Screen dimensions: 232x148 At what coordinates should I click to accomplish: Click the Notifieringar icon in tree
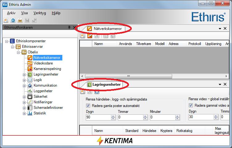[x=30, y=102]
